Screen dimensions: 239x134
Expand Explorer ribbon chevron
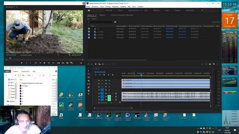[x=53, y=71]
